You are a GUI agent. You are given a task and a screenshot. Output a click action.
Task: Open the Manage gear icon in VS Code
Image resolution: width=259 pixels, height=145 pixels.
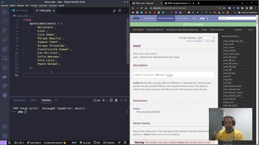click(5, 136)
